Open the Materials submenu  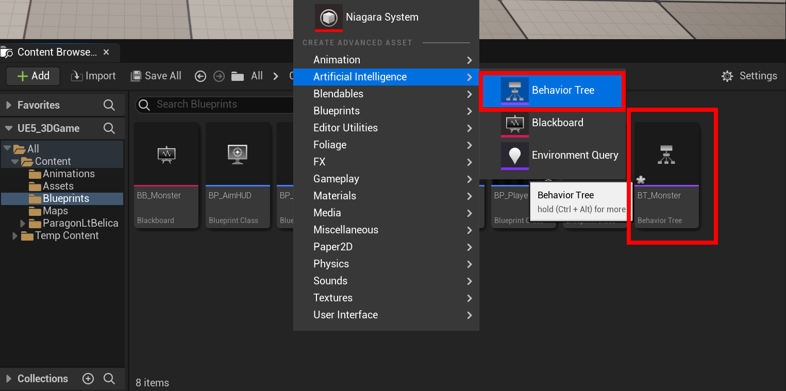click(x=386, y=196)
